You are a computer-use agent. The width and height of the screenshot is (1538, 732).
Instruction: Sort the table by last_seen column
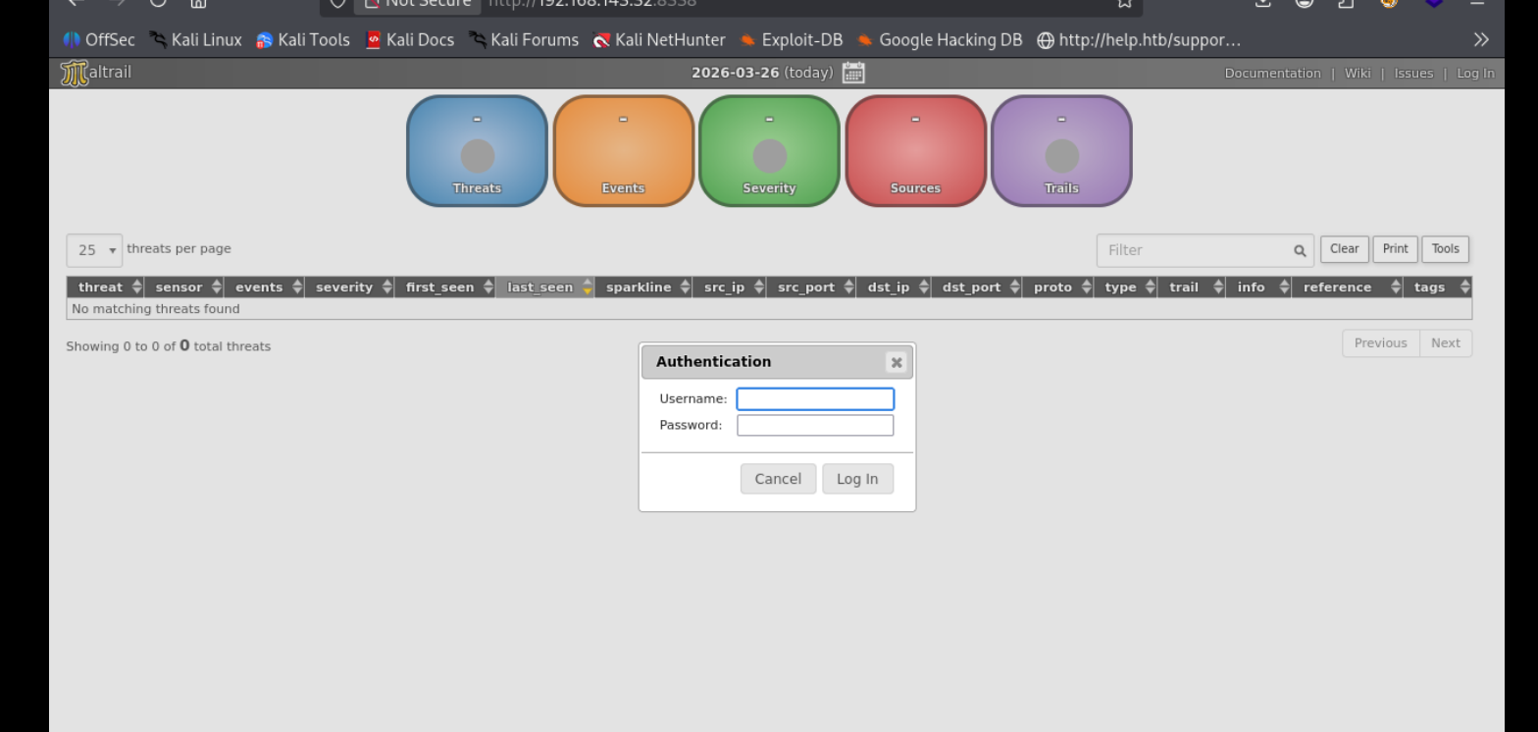pyautogui.click(x=539, y=288)
